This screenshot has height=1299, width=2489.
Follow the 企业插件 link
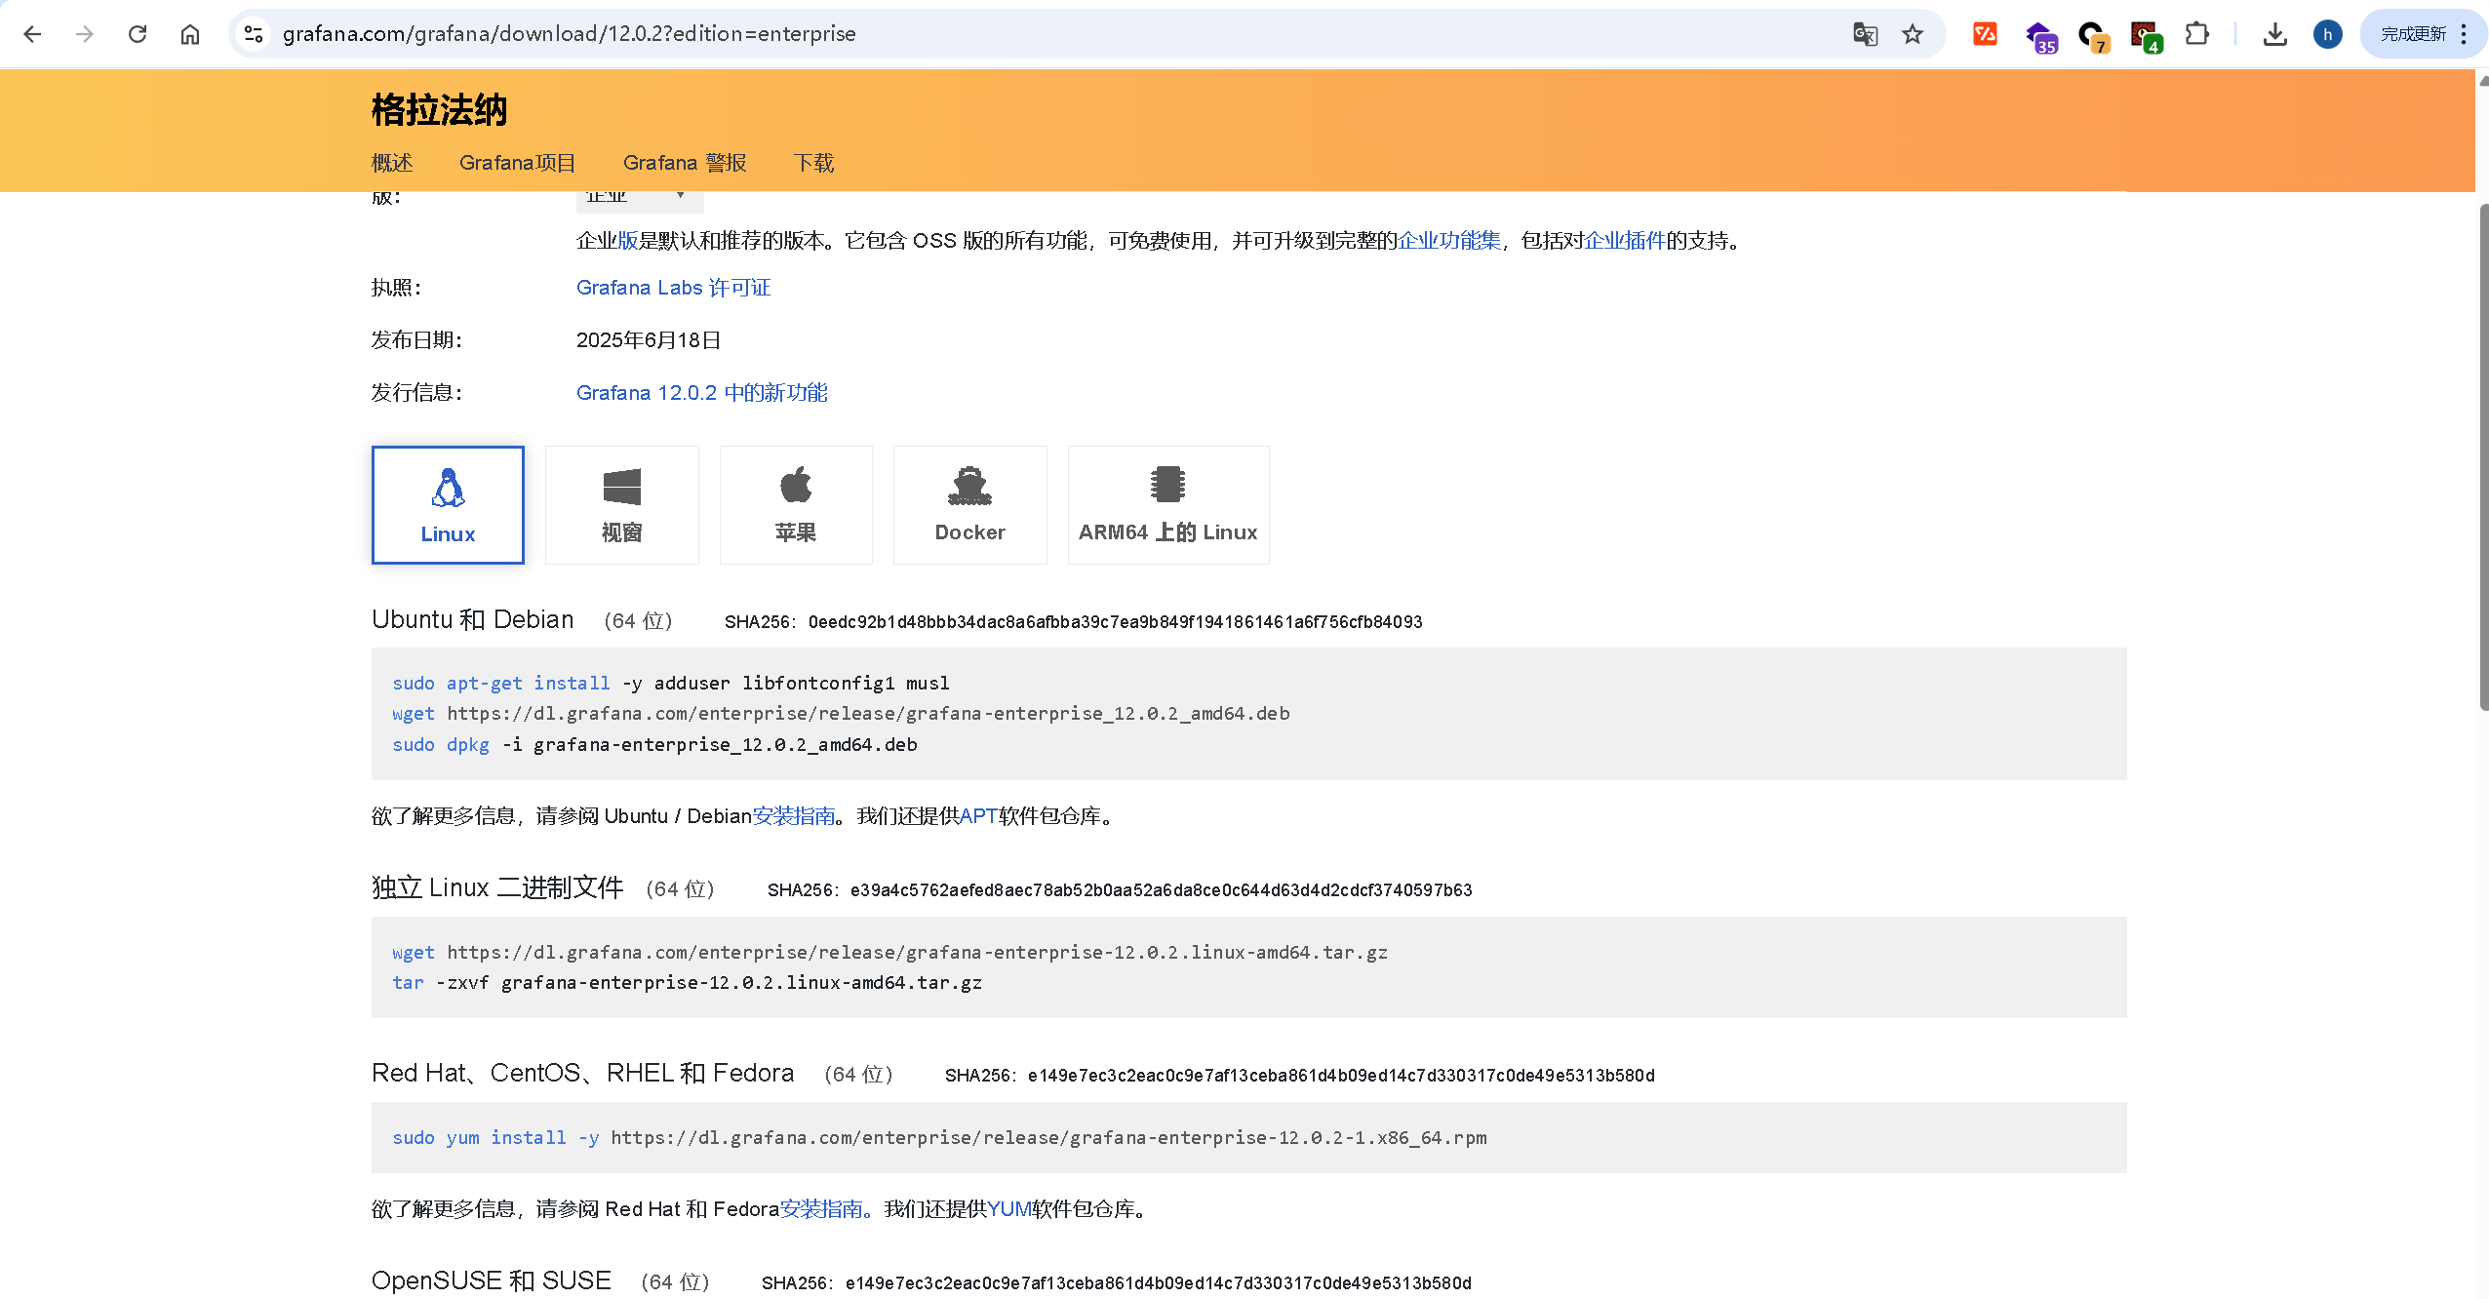1625,241
